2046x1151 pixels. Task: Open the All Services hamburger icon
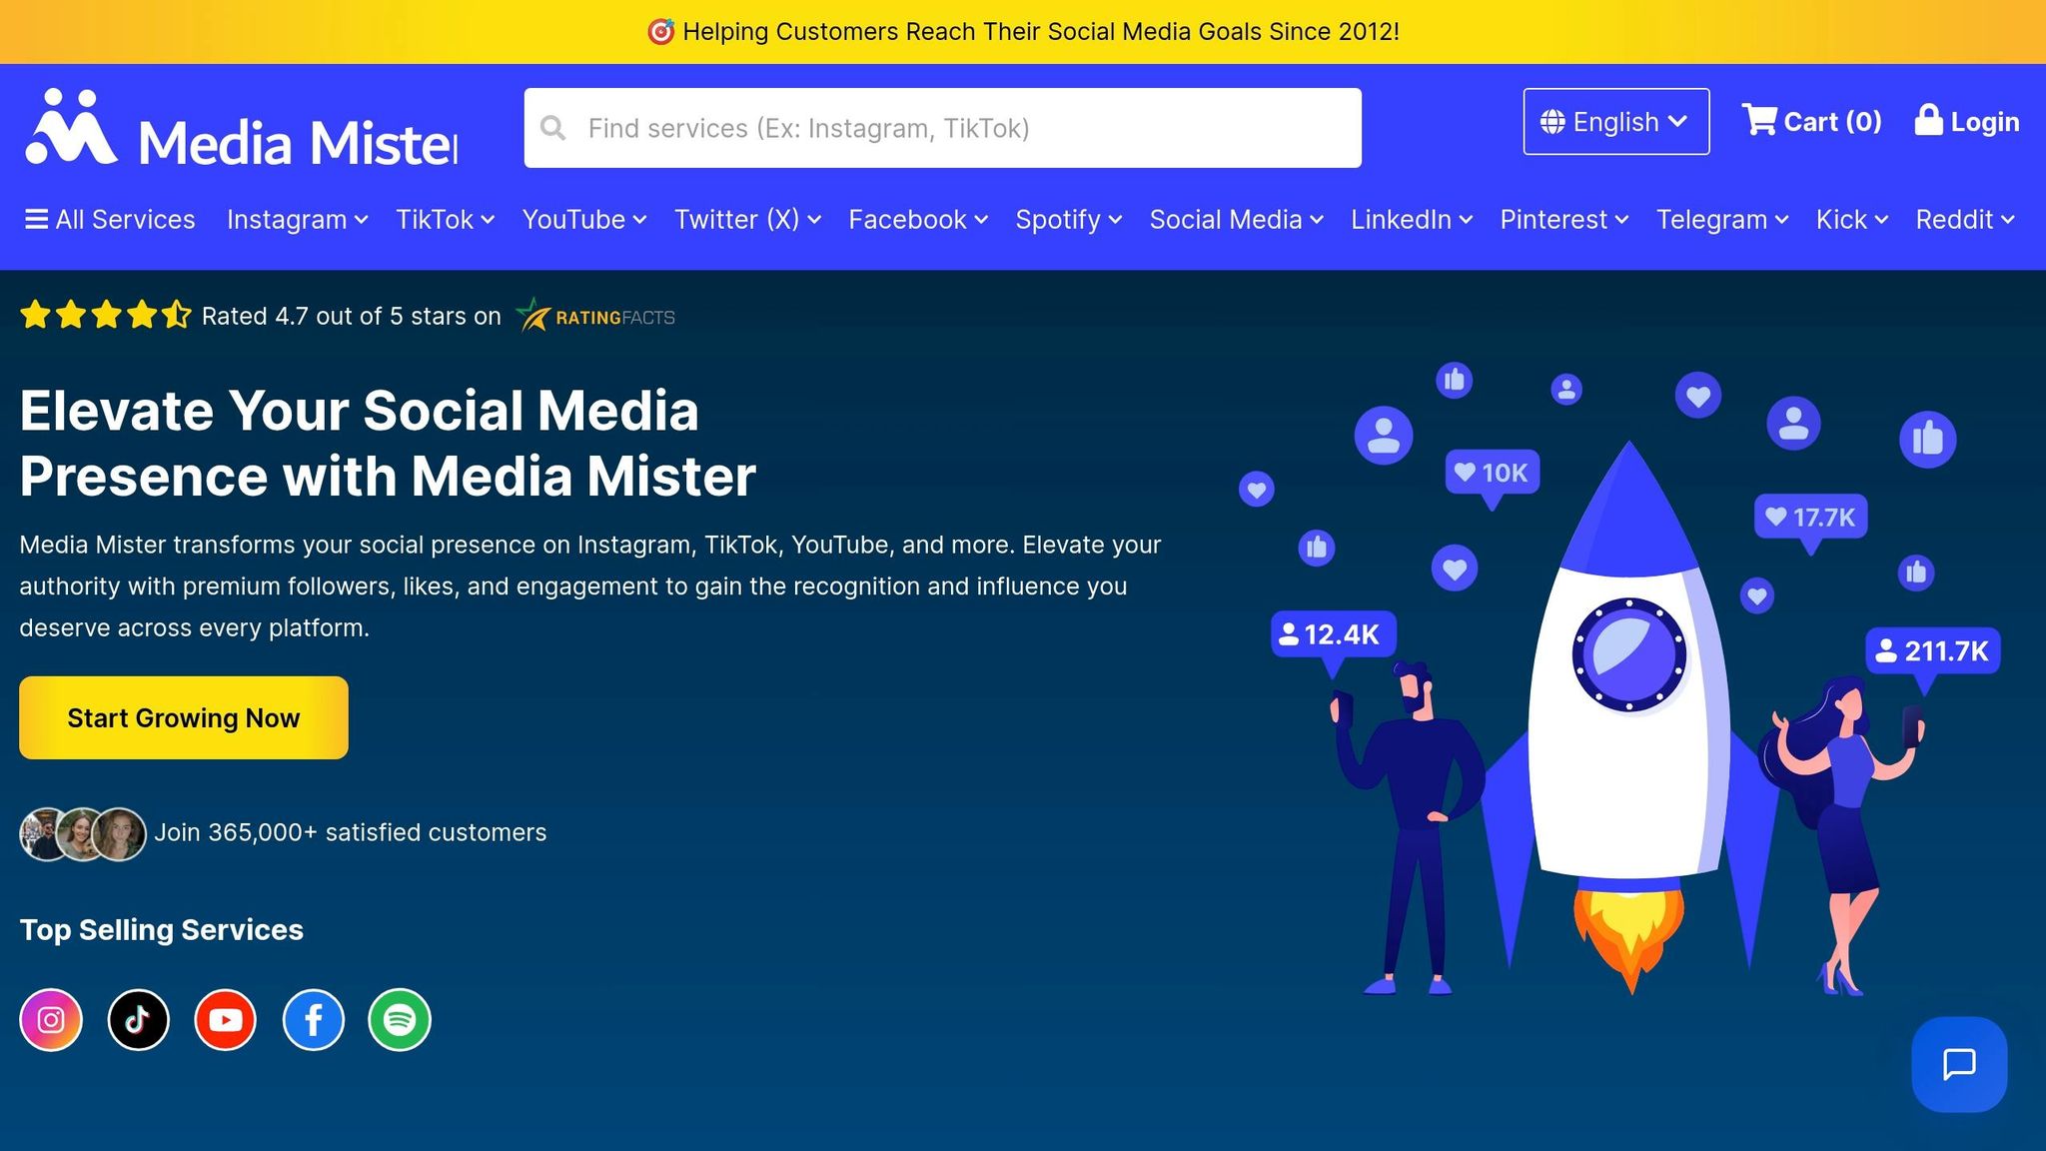36,219
